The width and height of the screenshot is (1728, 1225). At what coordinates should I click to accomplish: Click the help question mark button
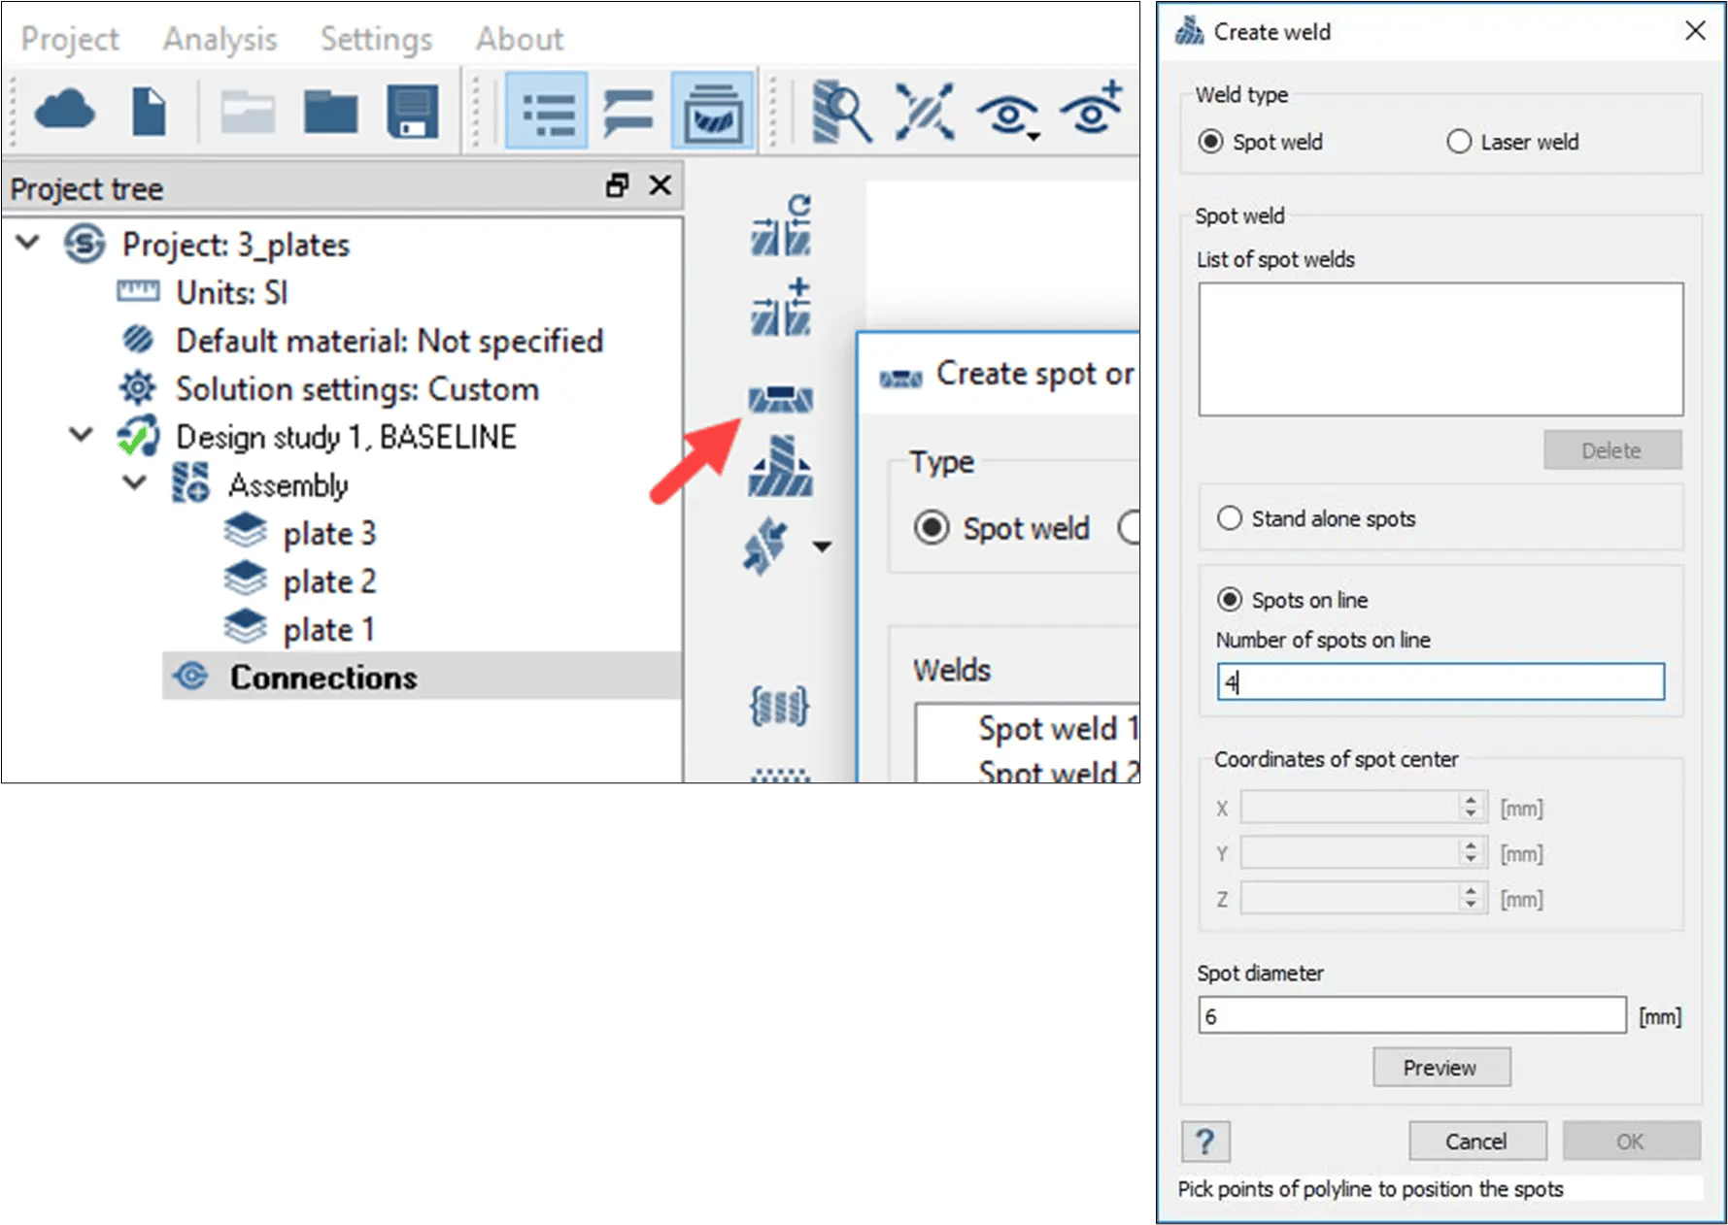click(x=1205, y=1142)
